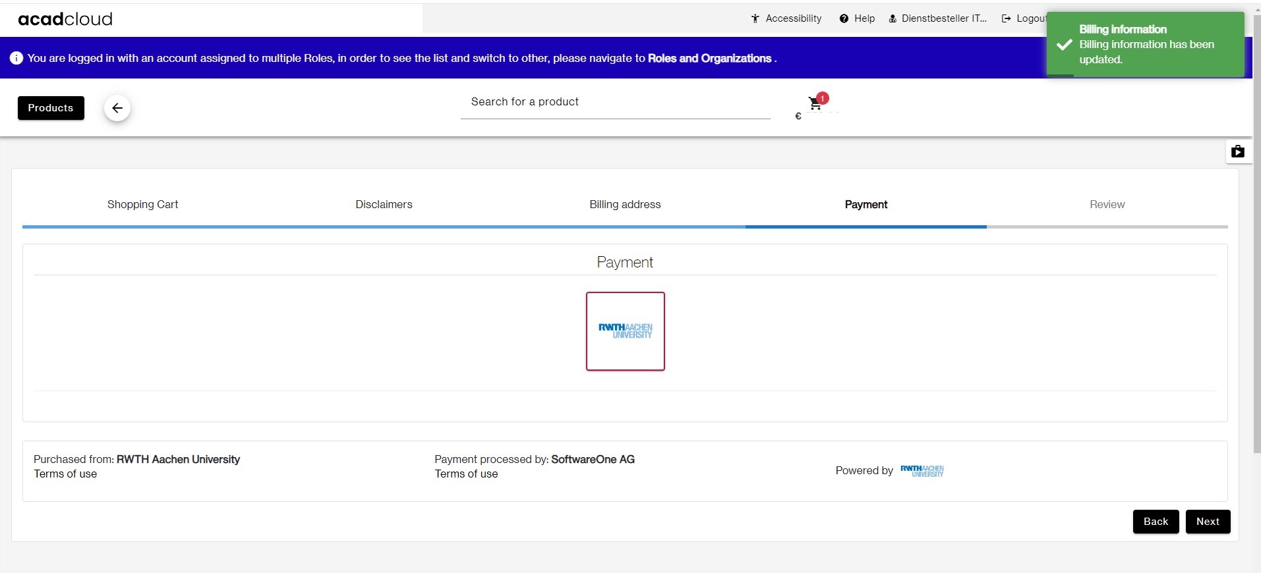Click the Back button

click(x=1156, y=522)
